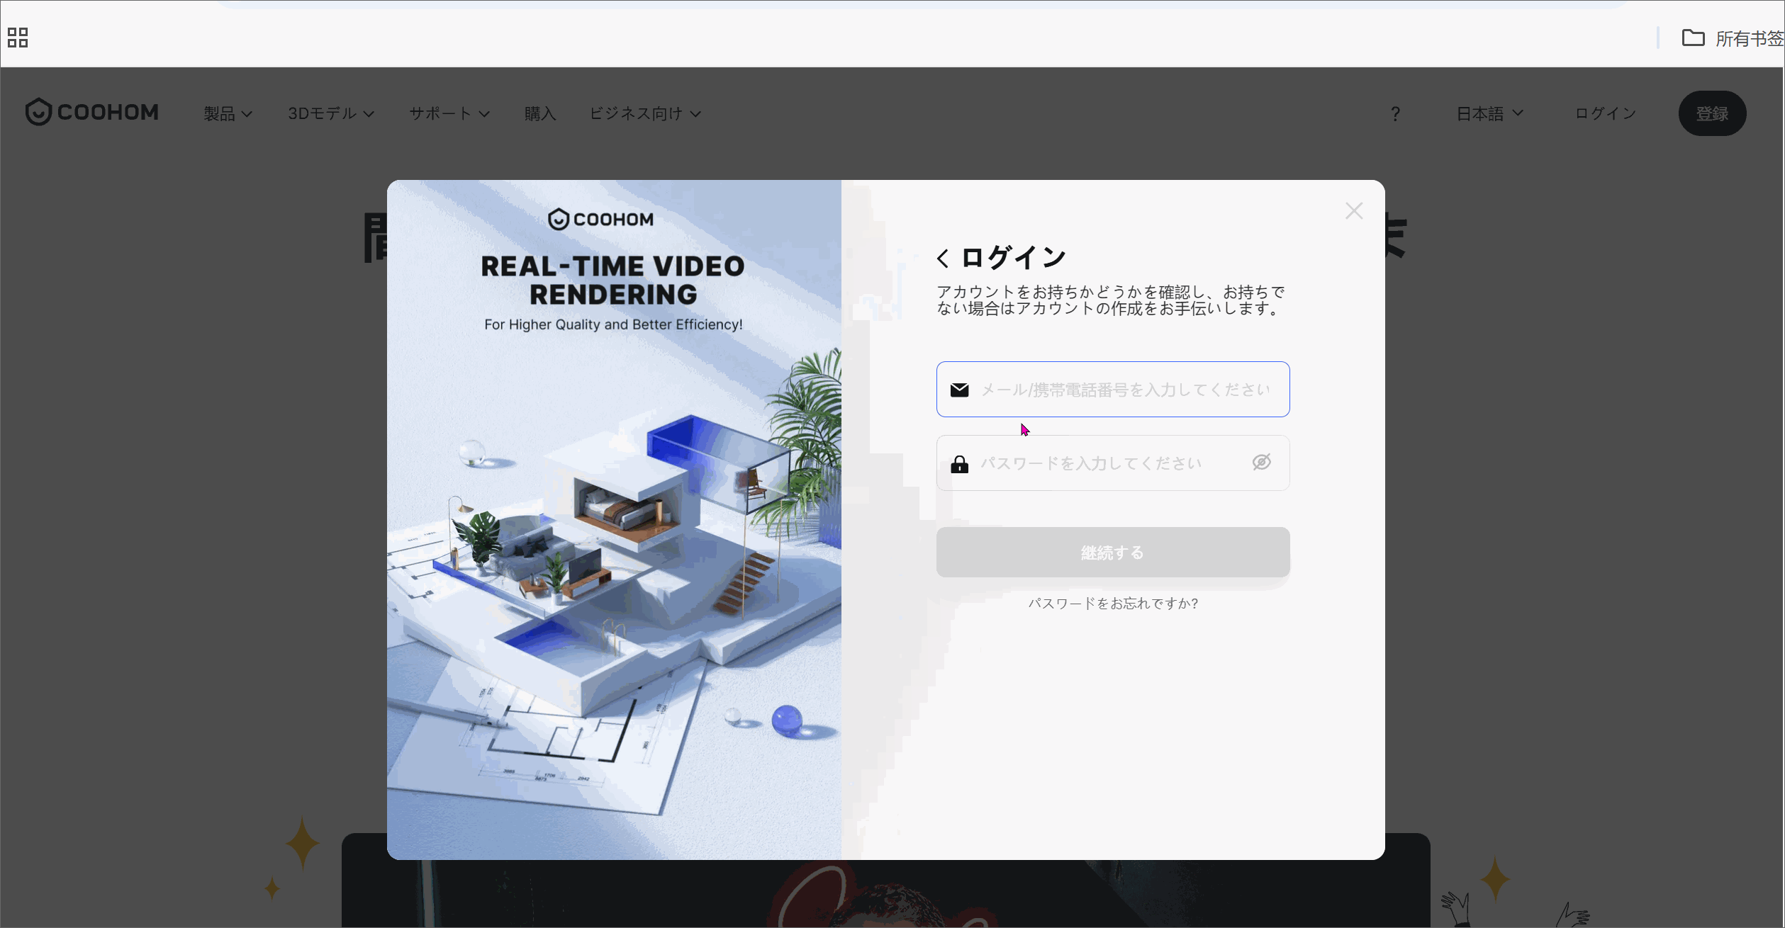The image size is (1785, 928).
Task: Expand the 3Dモデル menu
Action: click(x=331, y=113)
